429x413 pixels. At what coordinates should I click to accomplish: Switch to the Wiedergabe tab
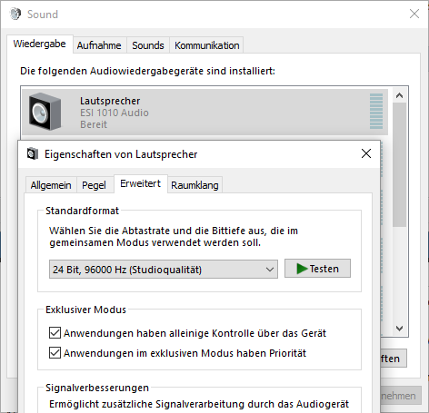pos(39,44)
